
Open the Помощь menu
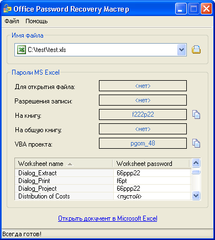(x=36, y=21)
